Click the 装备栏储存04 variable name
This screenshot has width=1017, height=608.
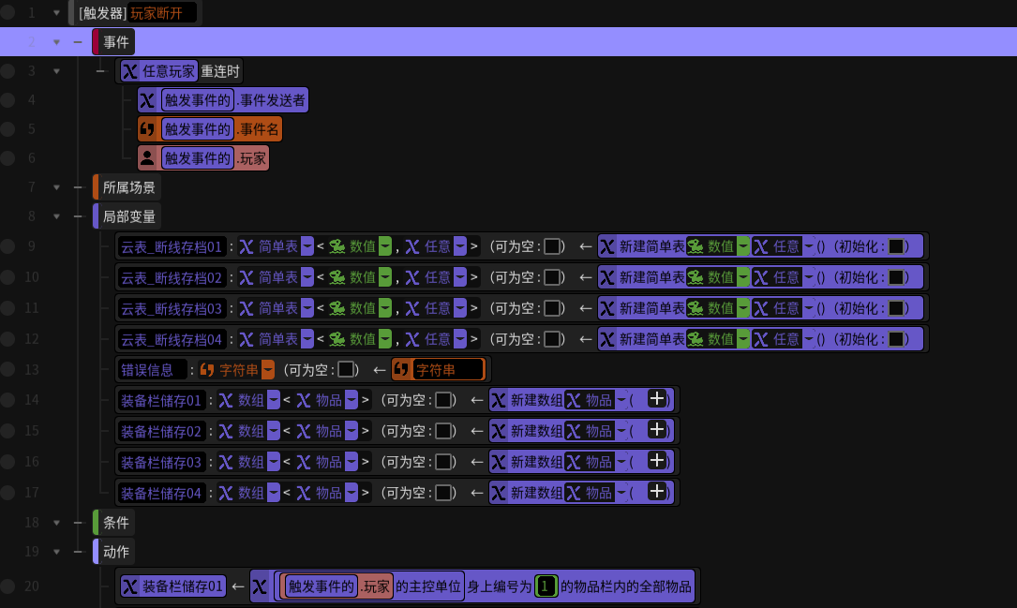pos(161,494)
